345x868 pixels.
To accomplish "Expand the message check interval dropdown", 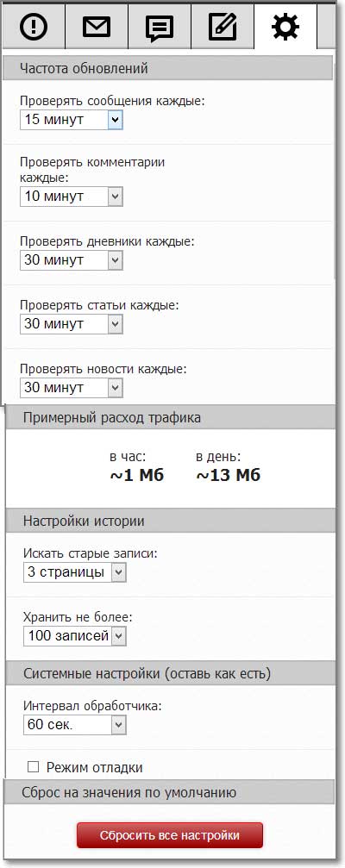I will point(72,119).
